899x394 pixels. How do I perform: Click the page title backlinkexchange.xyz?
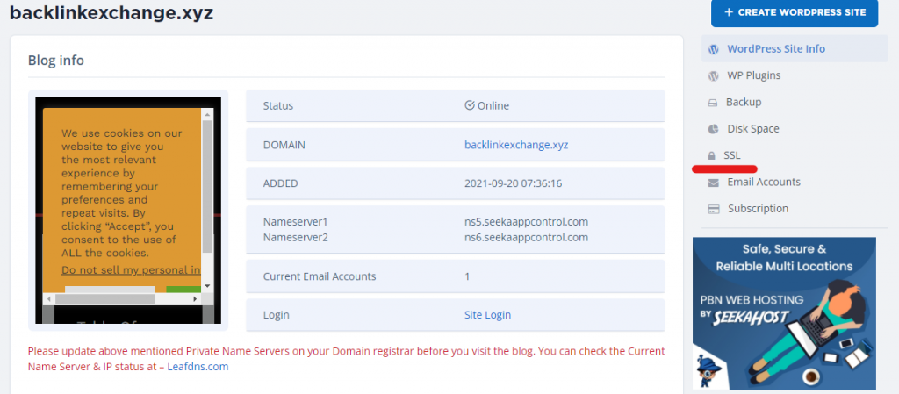(111, 12)
